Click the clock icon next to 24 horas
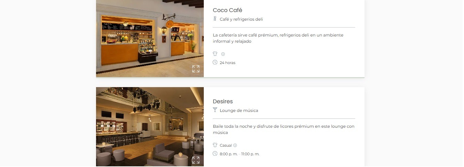Viewport: 464px width, 167px height. tap(215, 62)
